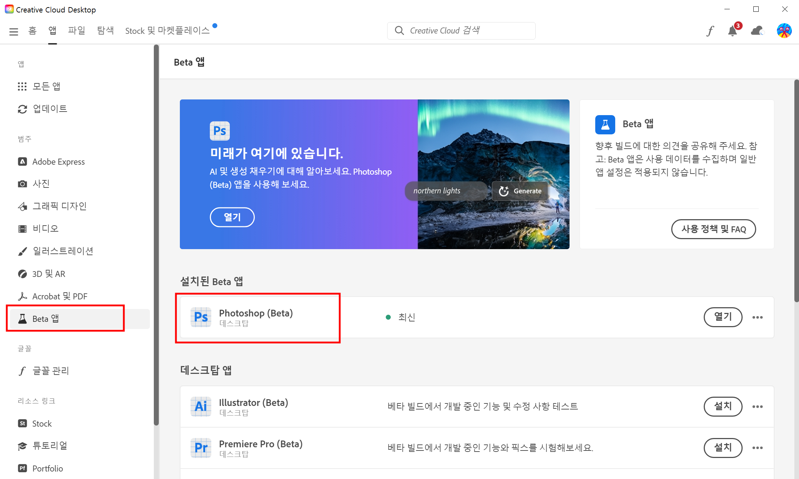Open the hamburger menu icon
Image resolution: width=799 pixels, height=479 pixels.
[x=14, y=31]
